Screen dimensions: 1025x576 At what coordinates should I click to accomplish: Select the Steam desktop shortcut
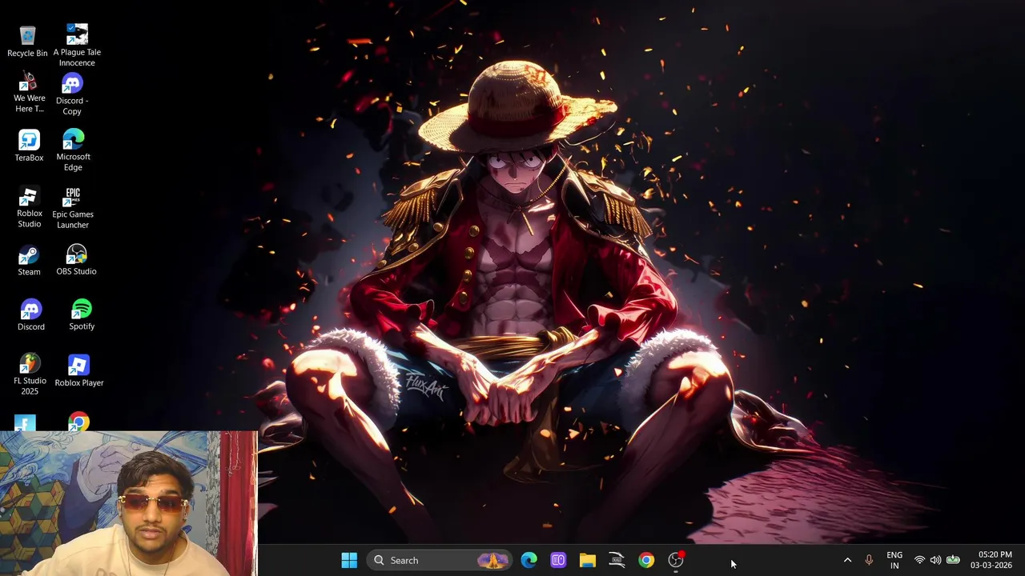tap(29, 261)
